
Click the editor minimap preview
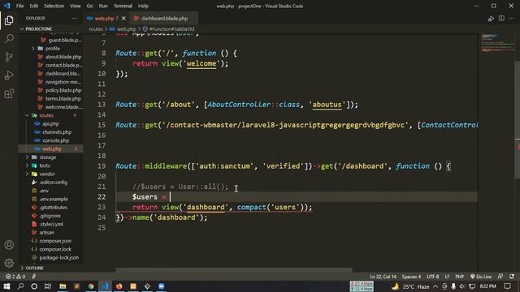(x=497, y=43)
